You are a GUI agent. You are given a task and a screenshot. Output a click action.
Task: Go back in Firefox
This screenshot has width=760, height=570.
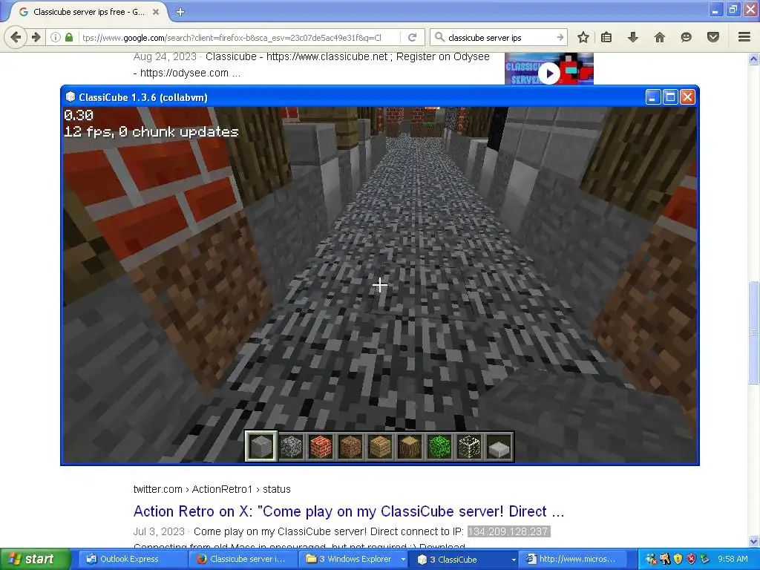click(x=16, y=37)
